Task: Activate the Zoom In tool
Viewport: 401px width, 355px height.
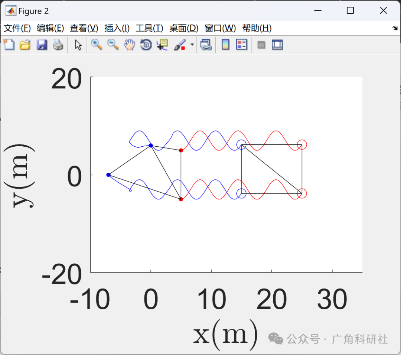Action: tap(97, 45)
